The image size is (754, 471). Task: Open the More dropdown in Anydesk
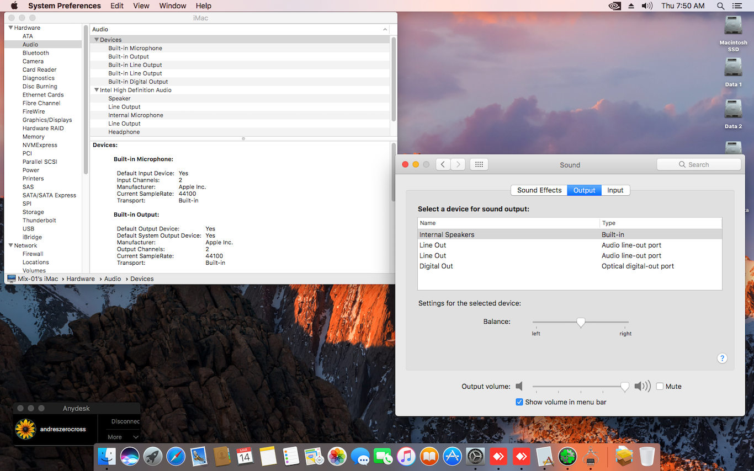123,437
